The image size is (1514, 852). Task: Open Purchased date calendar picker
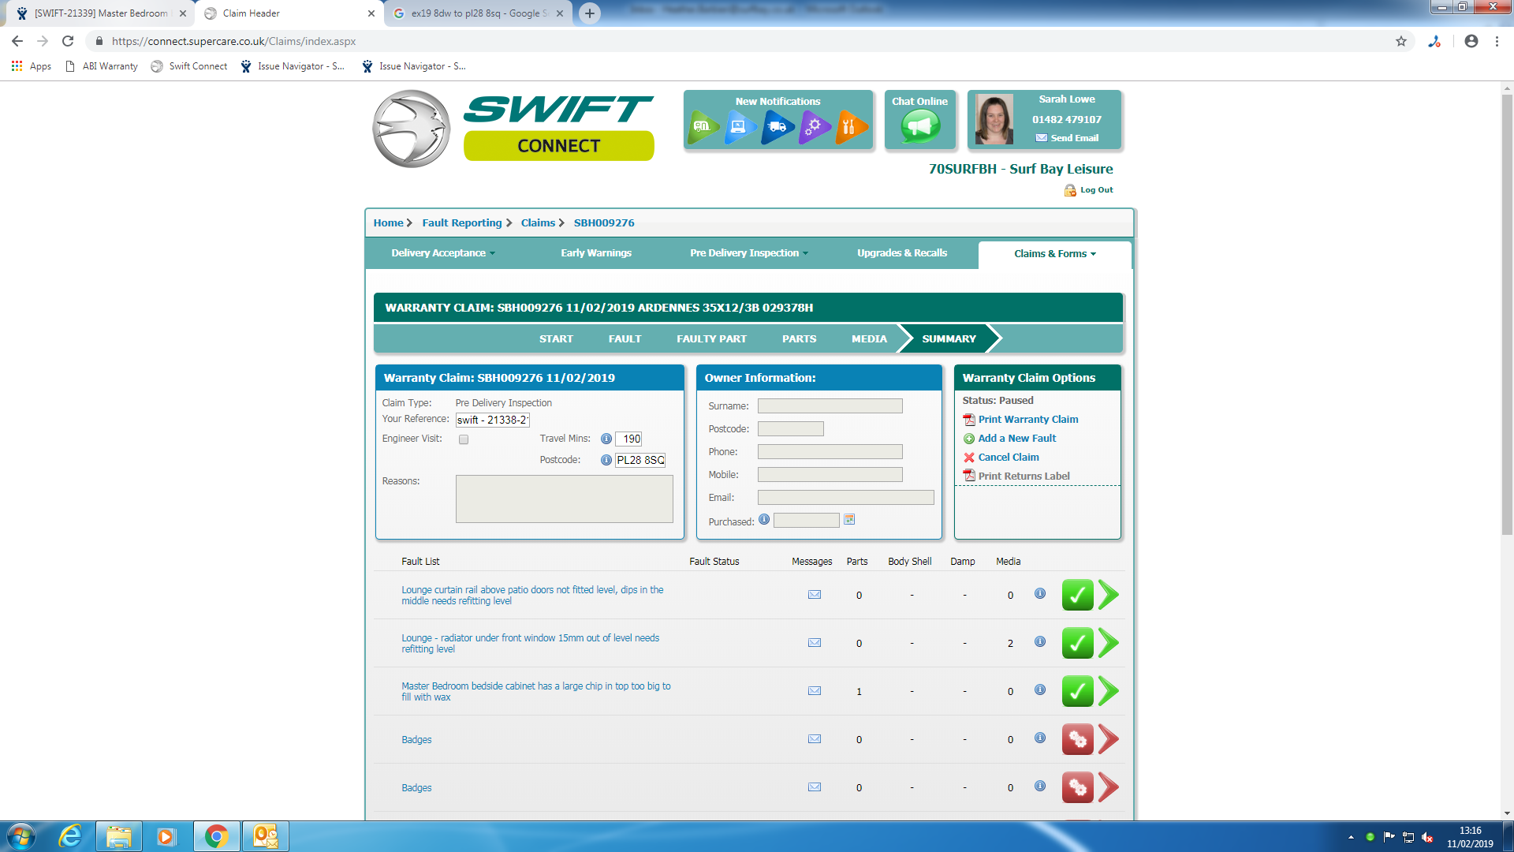click(849, 520)
